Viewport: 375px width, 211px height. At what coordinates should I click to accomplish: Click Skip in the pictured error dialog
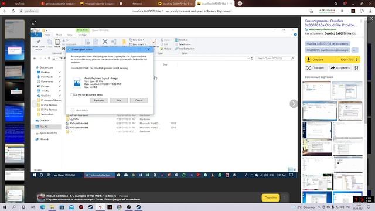tap(118, 100)
